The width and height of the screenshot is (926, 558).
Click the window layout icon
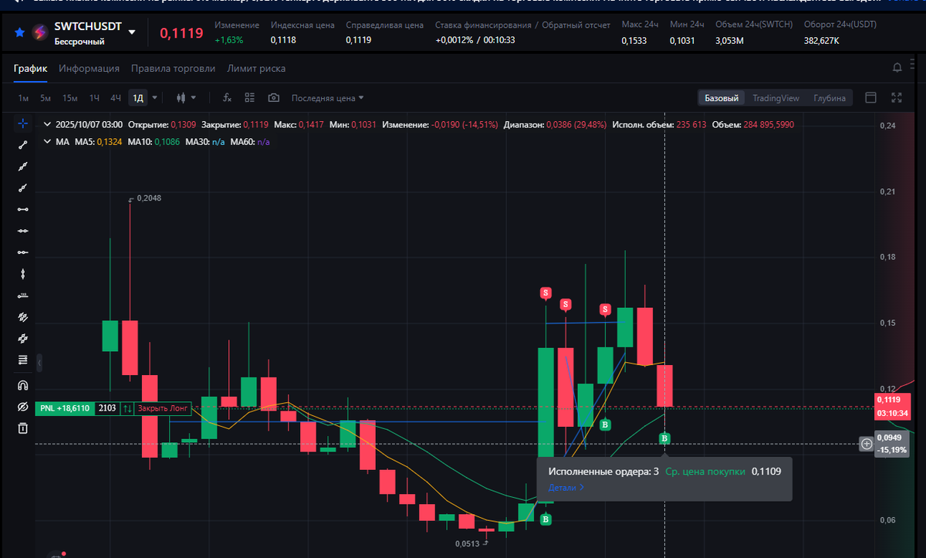[870, 98]
